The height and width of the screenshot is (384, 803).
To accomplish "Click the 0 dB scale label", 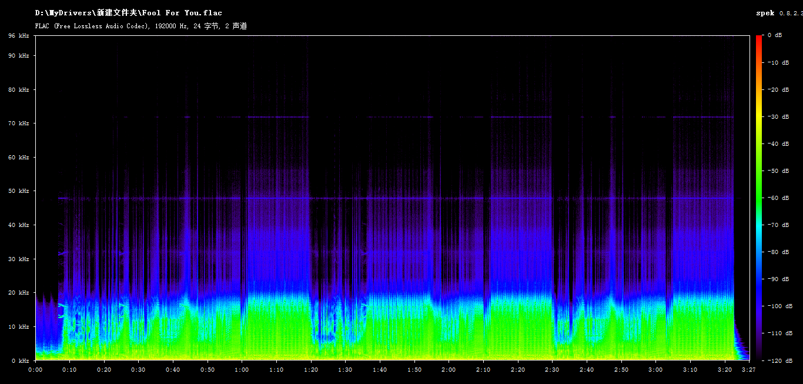I will [775, 36].
